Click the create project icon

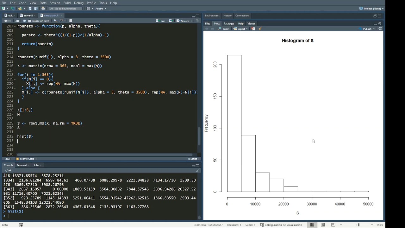pos(13,9)
